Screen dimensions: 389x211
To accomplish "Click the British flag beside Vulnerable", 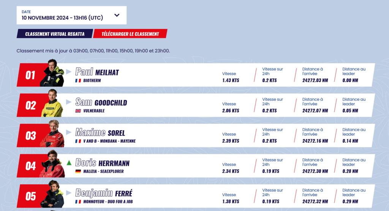I will (78, 111).
